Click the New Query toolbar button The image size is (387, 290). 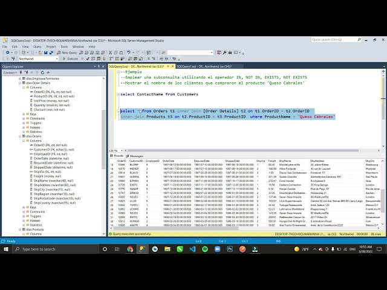coord(67,53)
